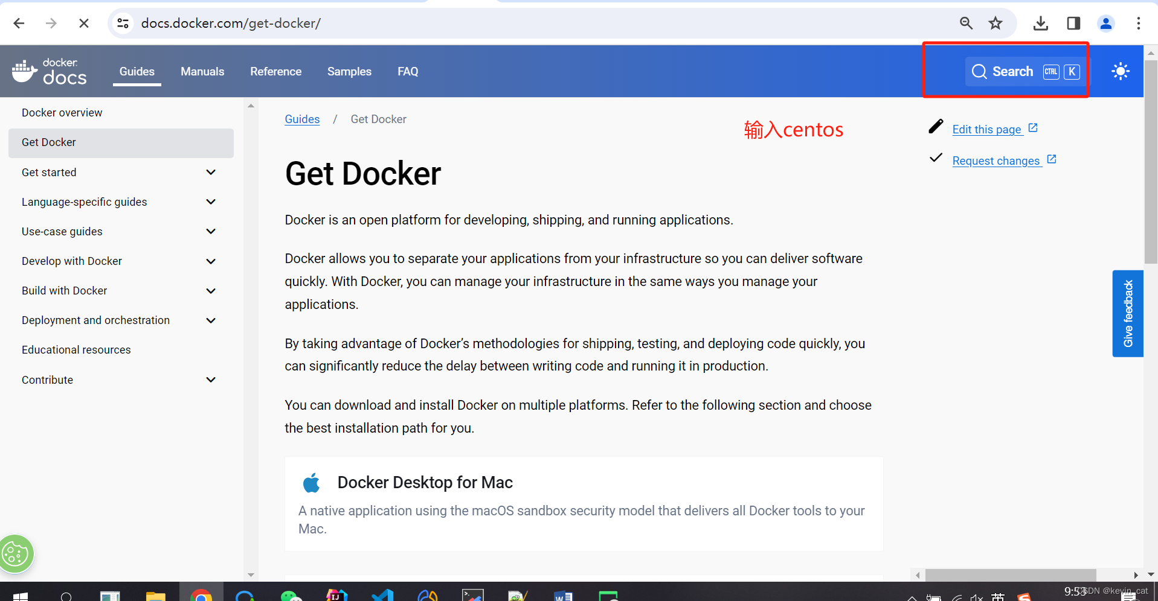Open the Chrome profile menu
1158x601 pixels.
1106,23
